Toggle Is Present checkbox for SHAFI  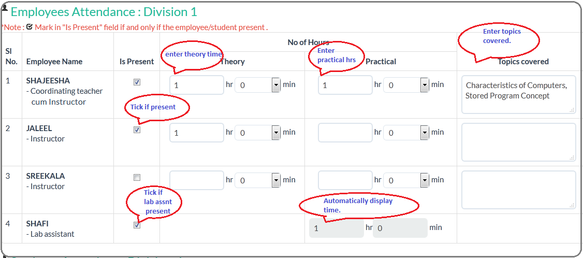tap(137, 225)
